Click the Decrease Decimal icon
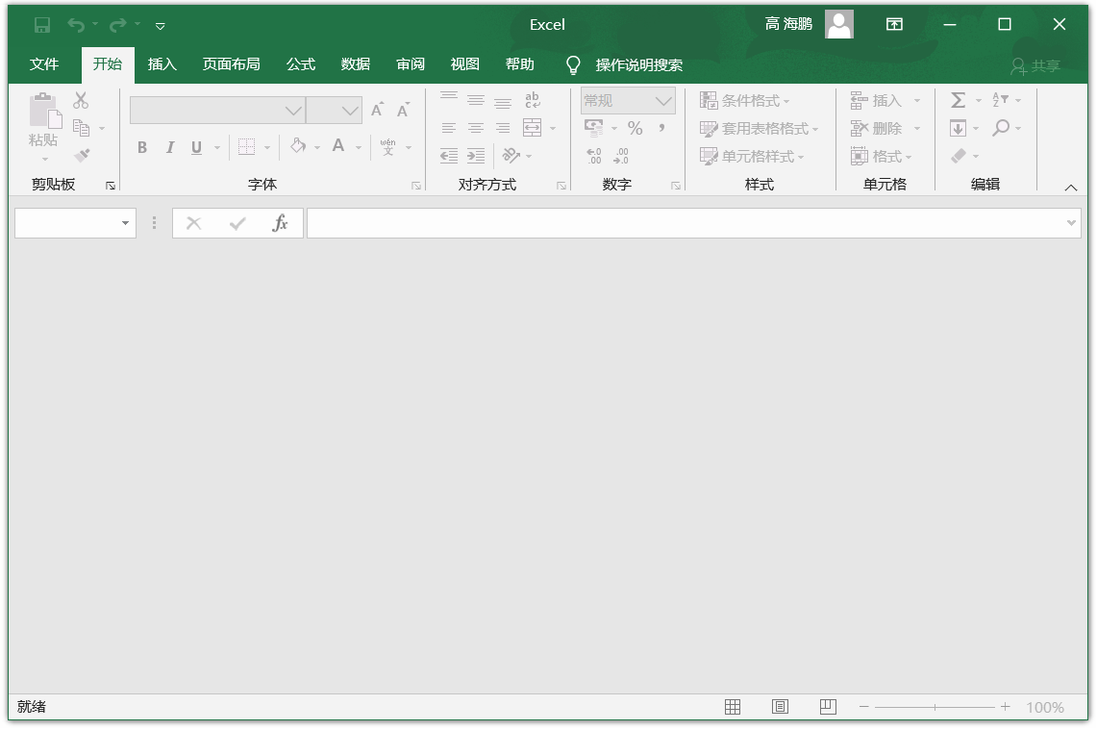Viewport: 1097px width, 730px height. click(621, 156)
